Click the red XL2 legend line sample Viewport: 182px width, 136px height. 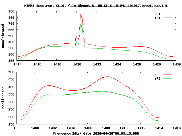click(x=167, y=75)
